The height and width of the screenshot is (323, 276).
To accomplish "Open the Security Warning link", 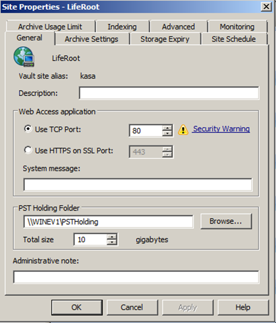I will 222,129.
